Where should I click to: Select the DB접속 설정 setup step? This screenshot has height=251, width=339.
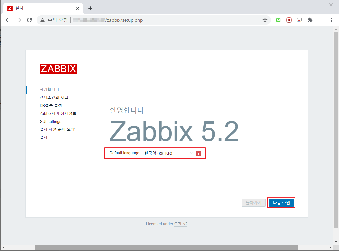pos(50,105)
